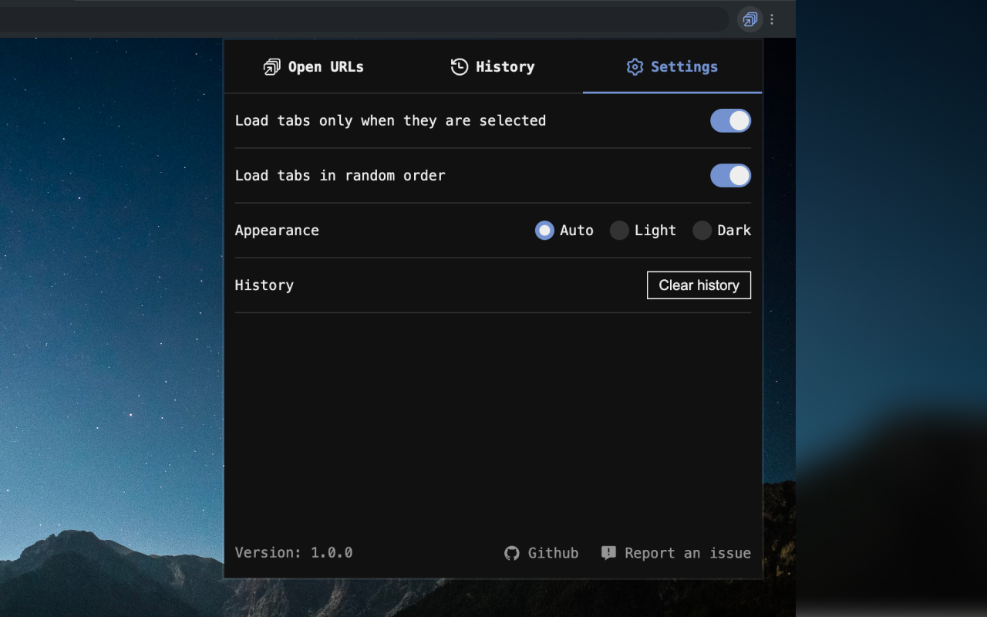Switch to the Open URLs tab label
This screenshot has width=987, height=617.
click(x=325, y=67)
